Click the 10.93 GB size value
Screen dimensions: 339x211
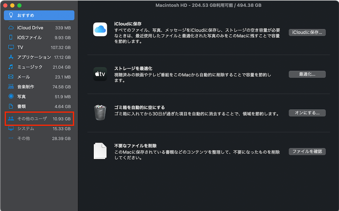pyautogui.click(x=61, y=119)
